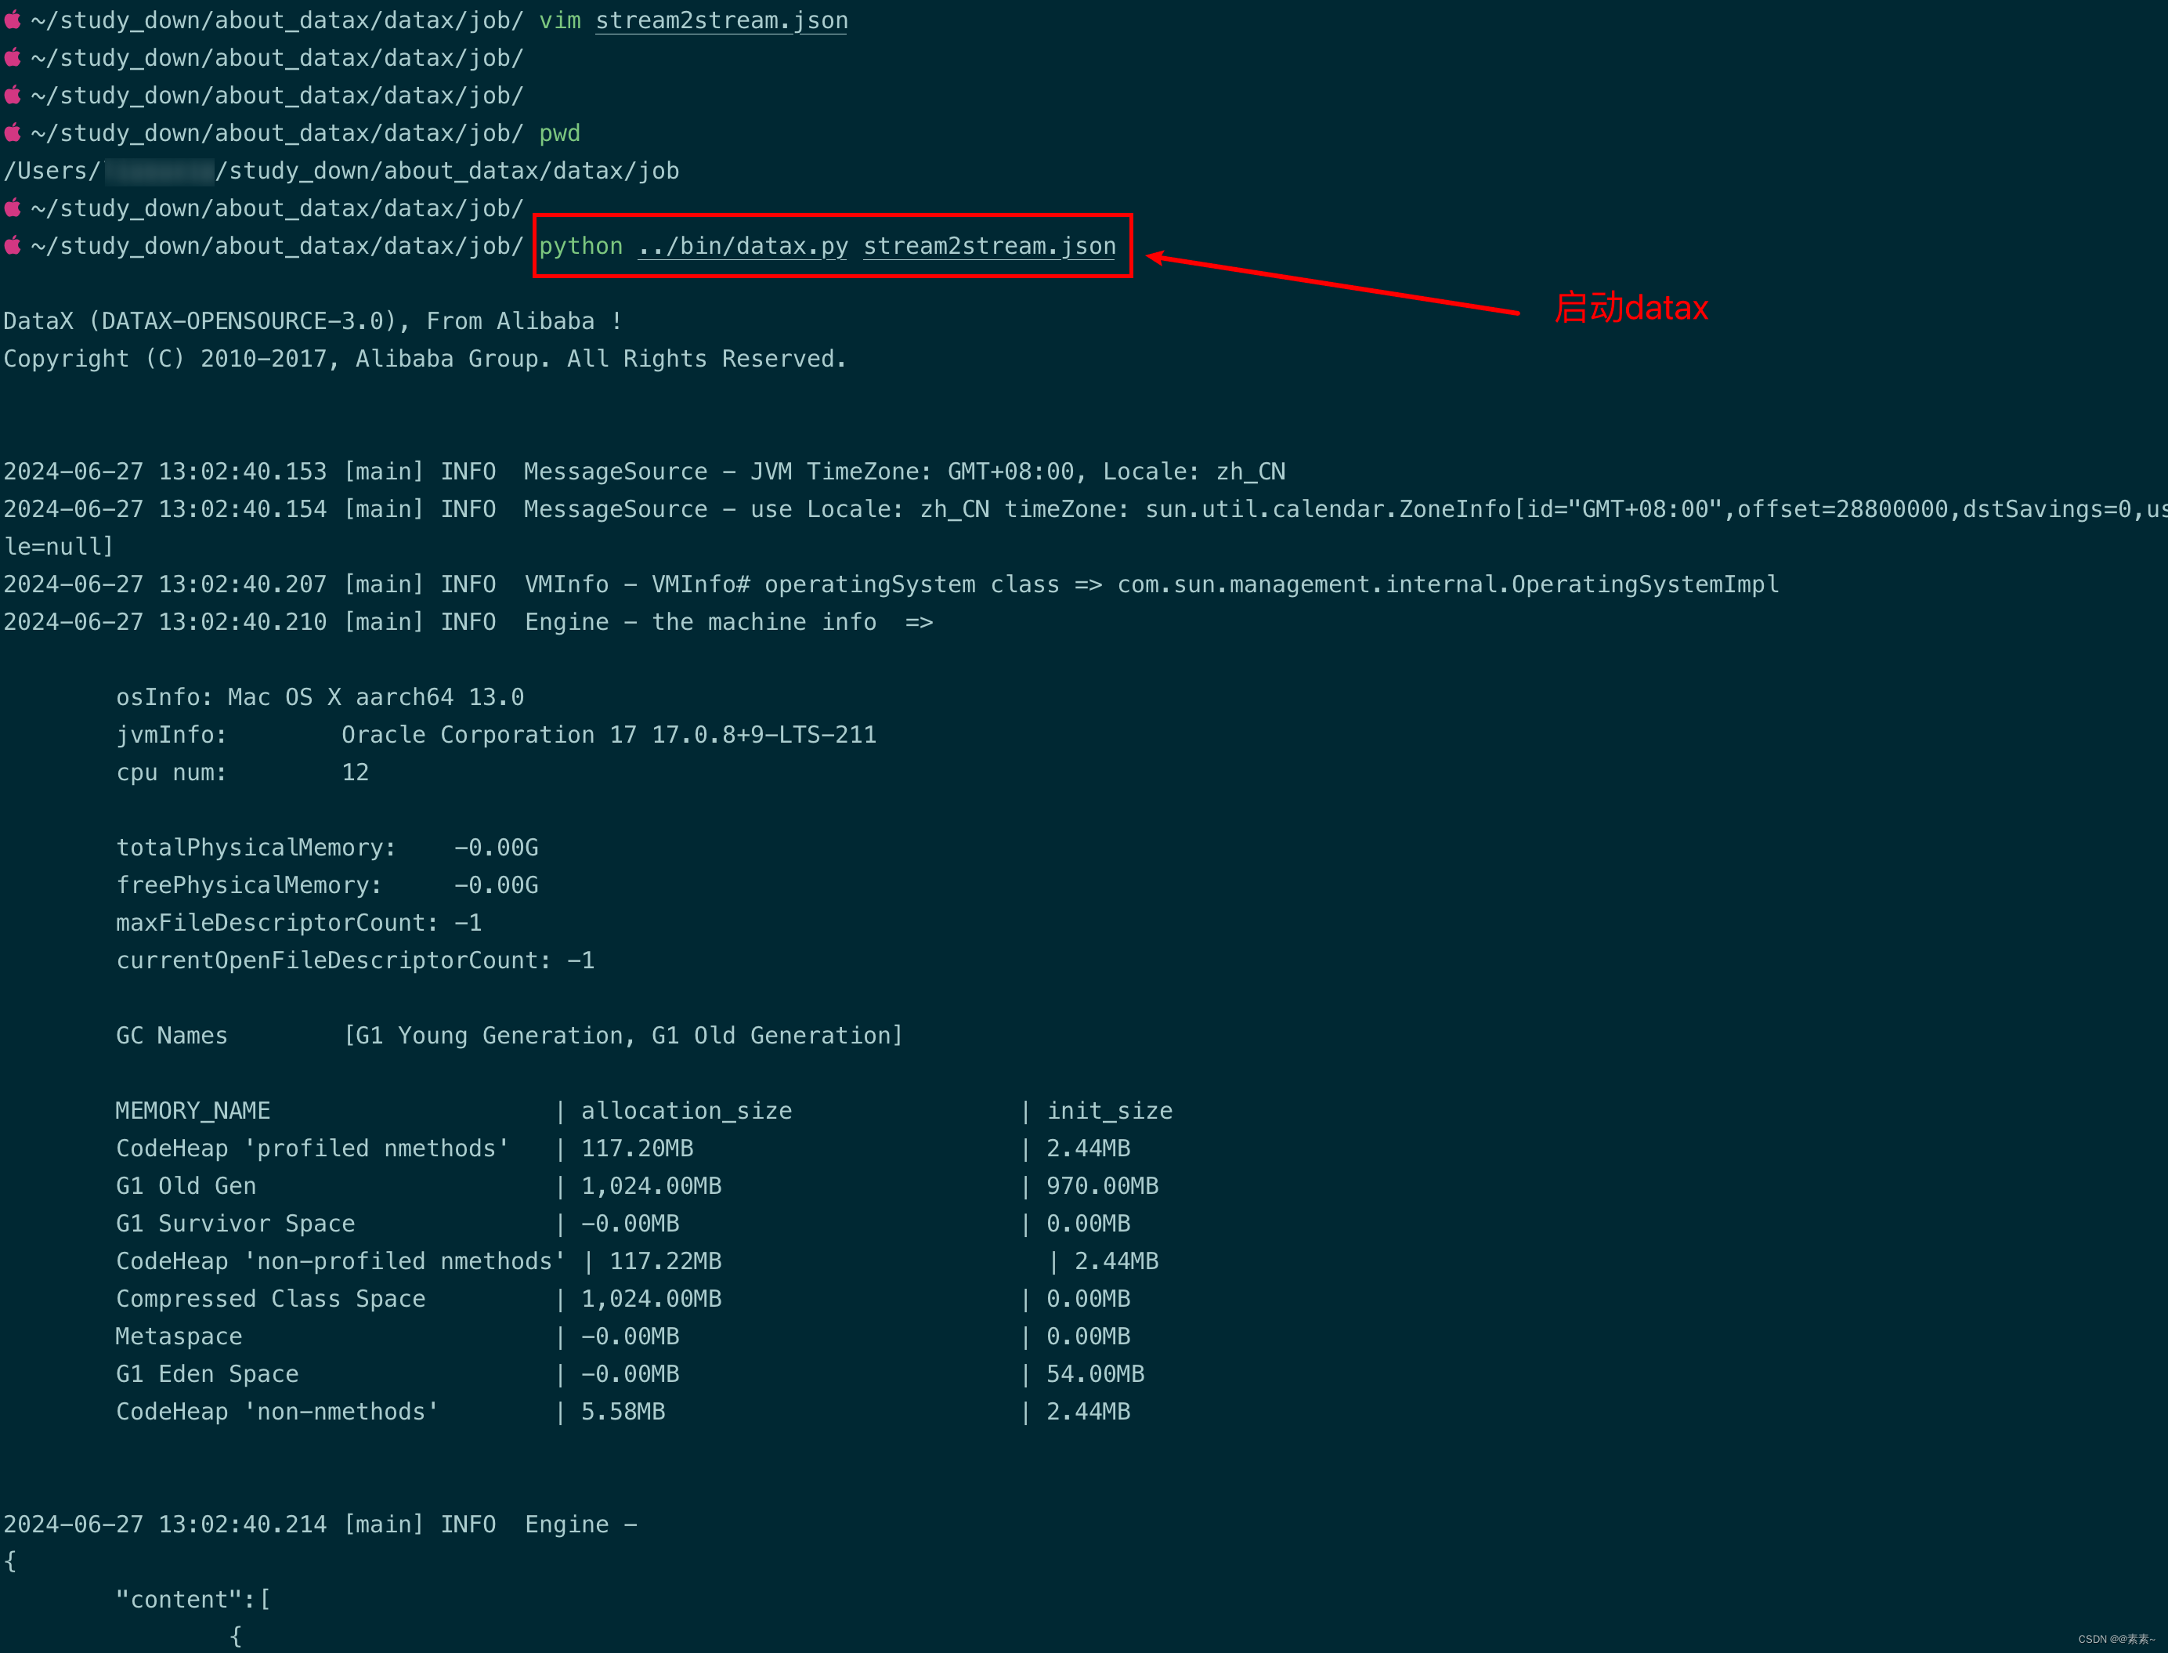Click the "content":[ JSON line
The image size is (2168, 1653).
click(193, 1601)
